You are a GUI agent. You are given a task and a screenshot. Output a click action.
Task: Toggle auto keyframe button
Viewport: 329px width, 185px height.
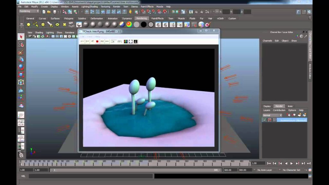point(306,170)
